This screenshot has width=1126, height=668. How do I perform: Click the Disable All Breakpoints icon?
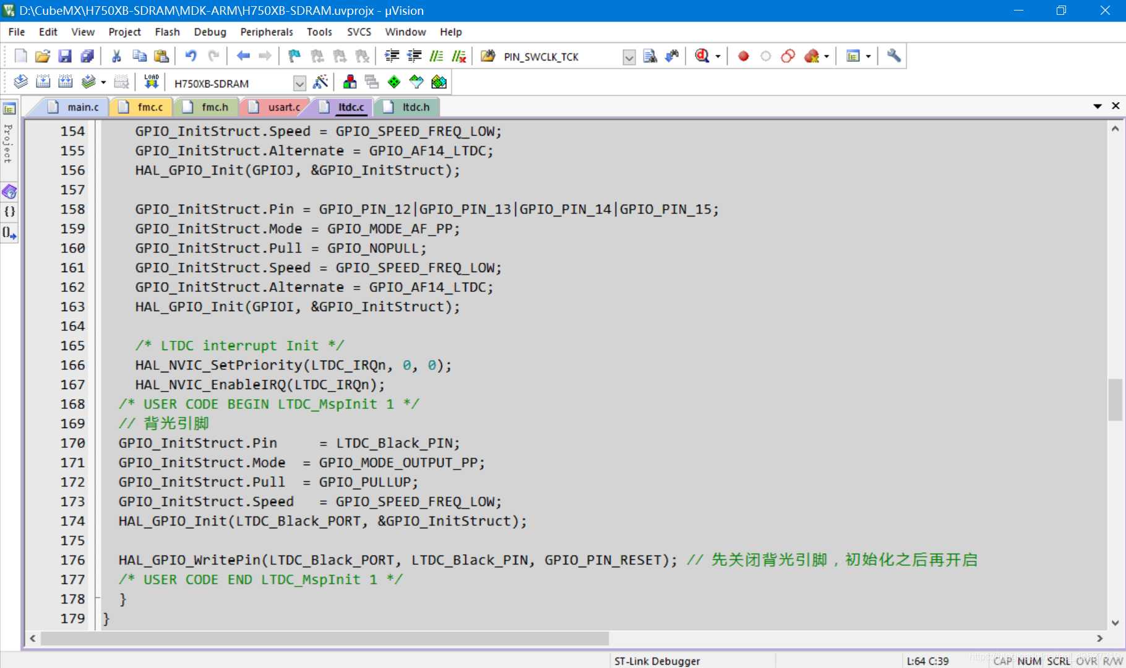[x=788, y=56]
